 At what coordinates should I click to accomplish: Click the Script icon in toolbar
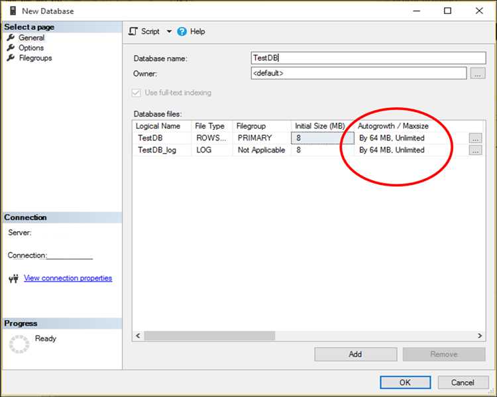pyautogui.click(x=133, y=31)
